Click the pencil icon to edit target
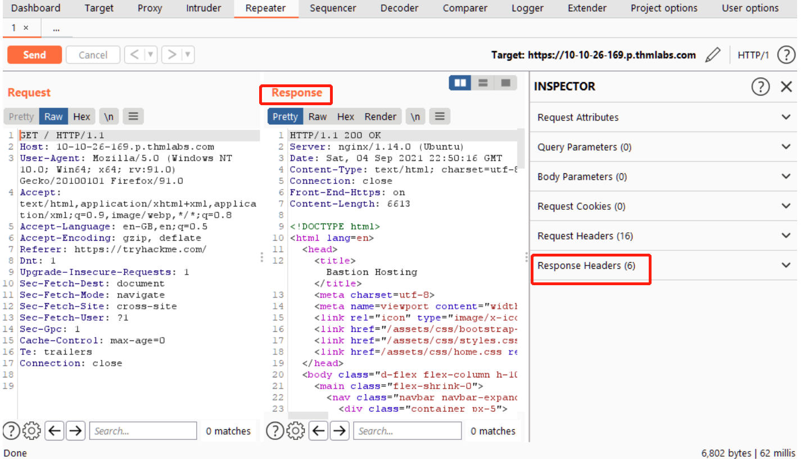 coord(713,55)
